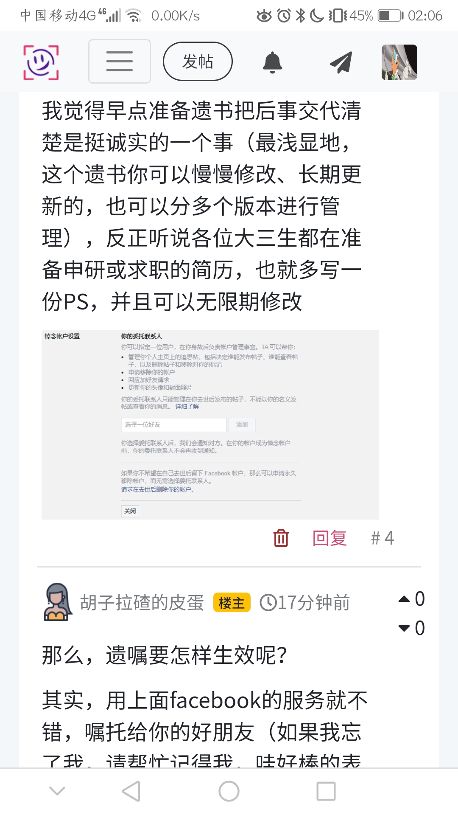Tap the Android back triangle button
This screenshot has width=458, height=815.
pos(131,791)
